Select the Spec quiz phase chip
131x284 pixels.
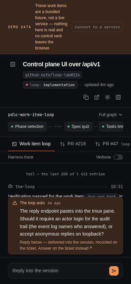pyautogui.click(x=78, y=127)
